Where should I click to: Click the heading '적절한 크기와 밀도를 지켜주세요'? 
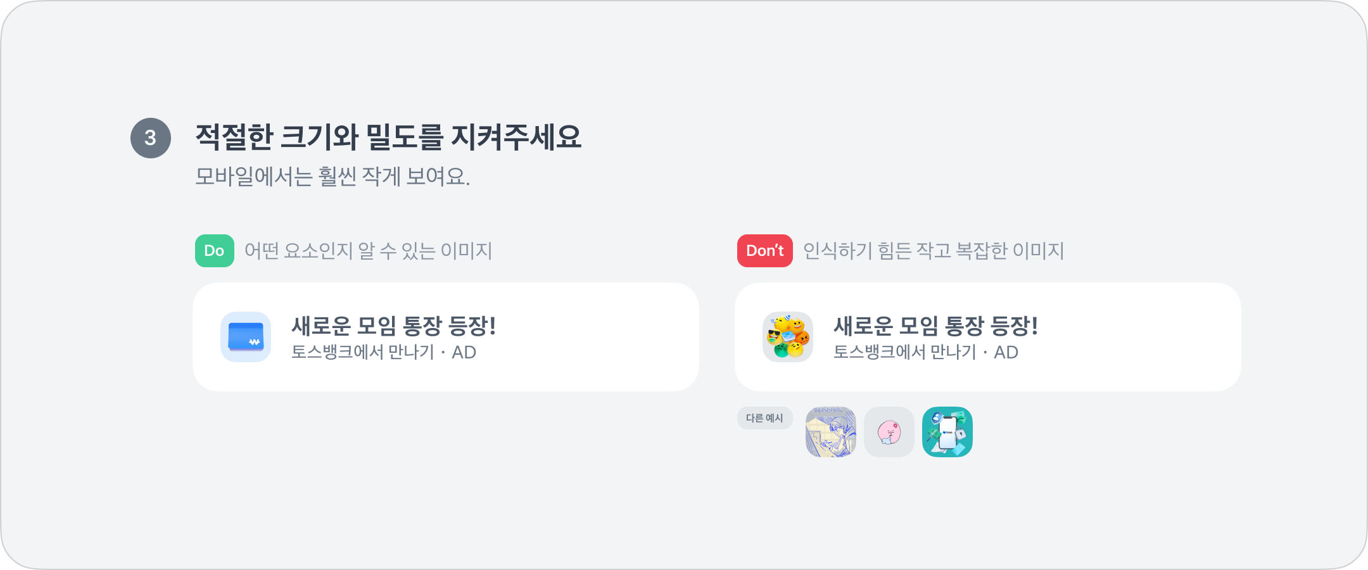coord(388,137)
